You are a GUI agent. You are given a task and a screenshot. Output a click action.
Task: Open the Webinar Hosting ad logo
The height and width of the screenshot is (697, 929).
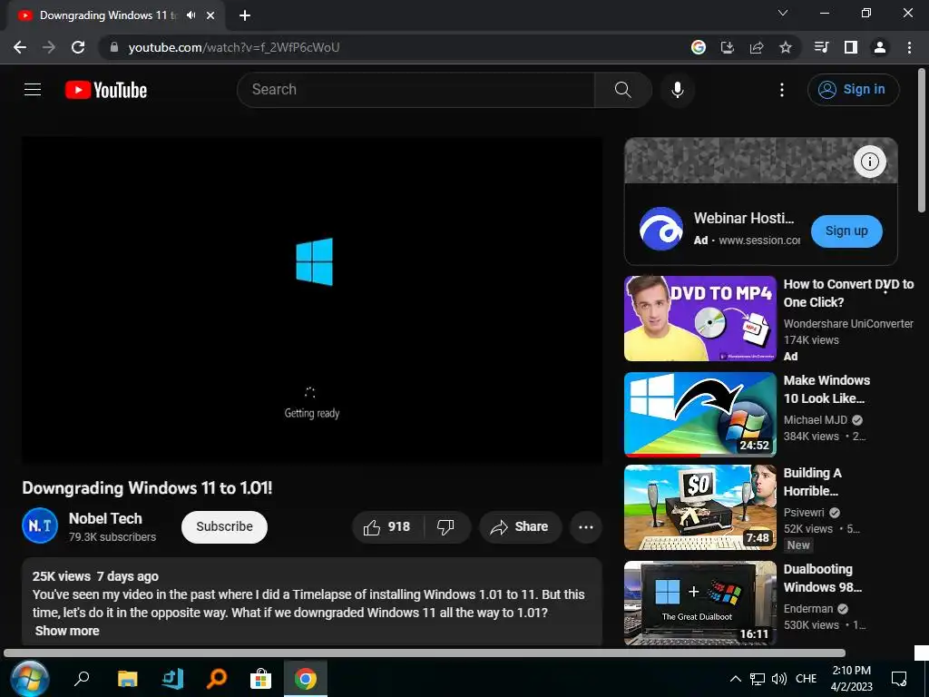pos(661,229)
